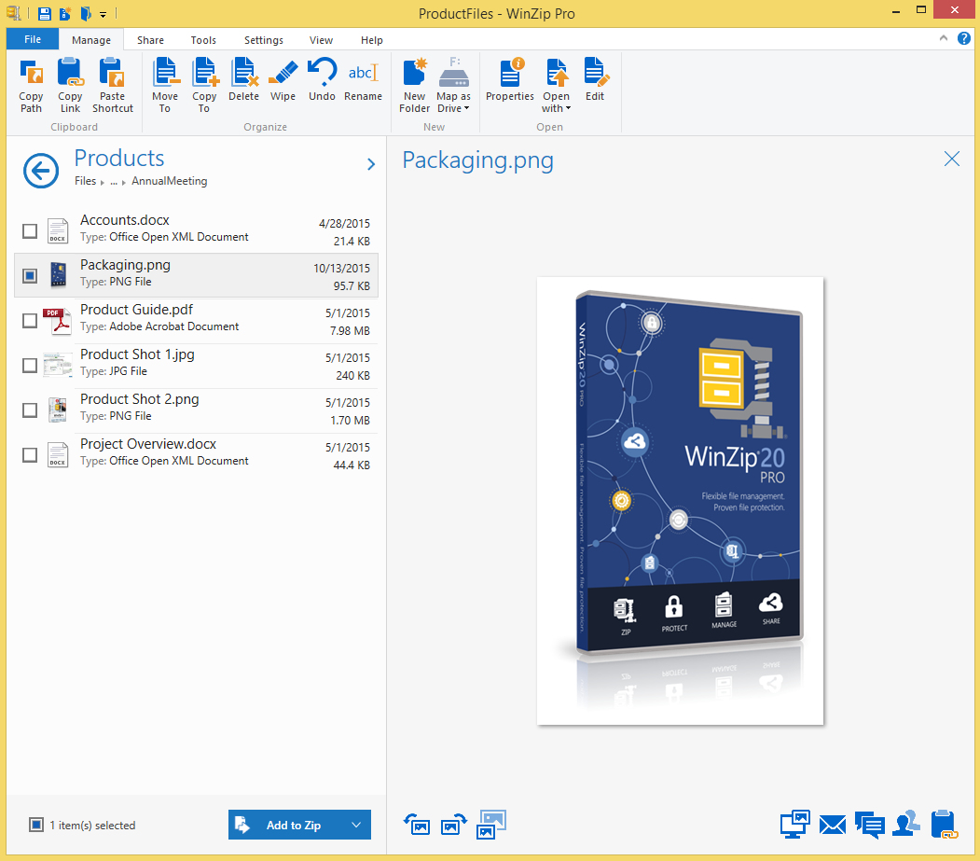980x861 pixels.
Task: Expand the Add to Zip dropdown arrow
Action: tap(355, 825)
